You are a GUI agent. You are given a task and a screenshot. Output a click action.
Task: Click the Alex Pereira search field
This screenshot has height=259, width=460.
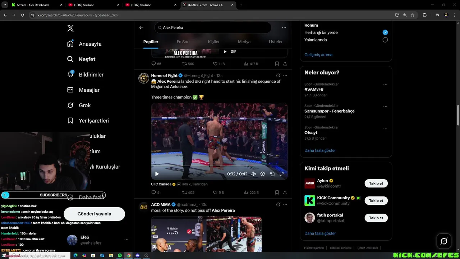point(213,28)
